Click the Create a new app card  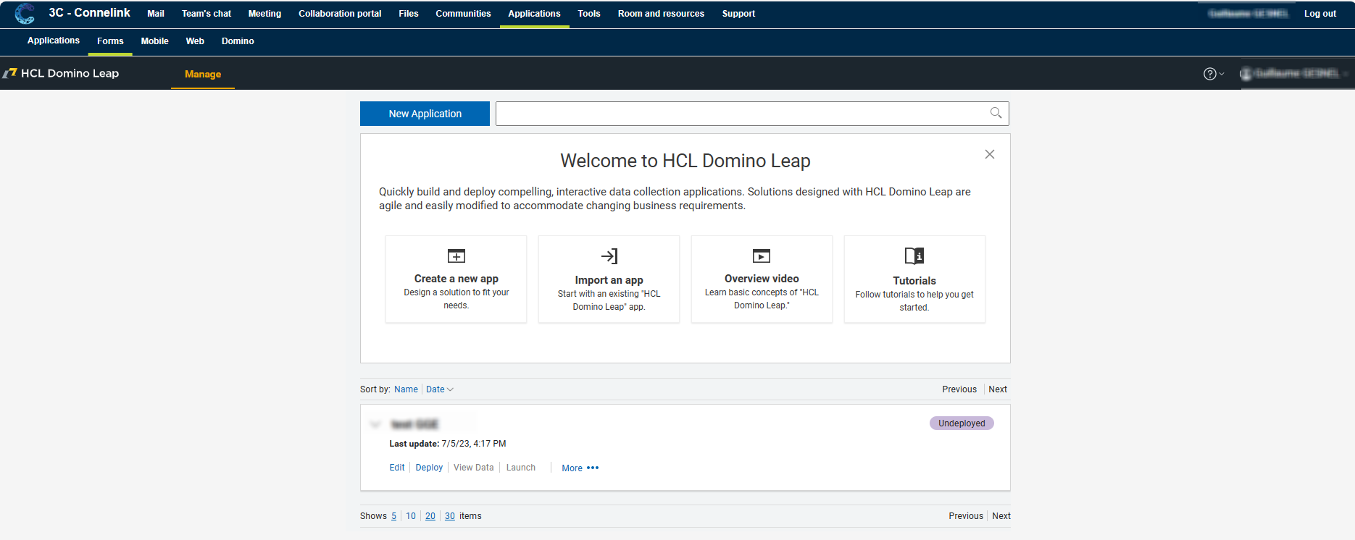456,279
